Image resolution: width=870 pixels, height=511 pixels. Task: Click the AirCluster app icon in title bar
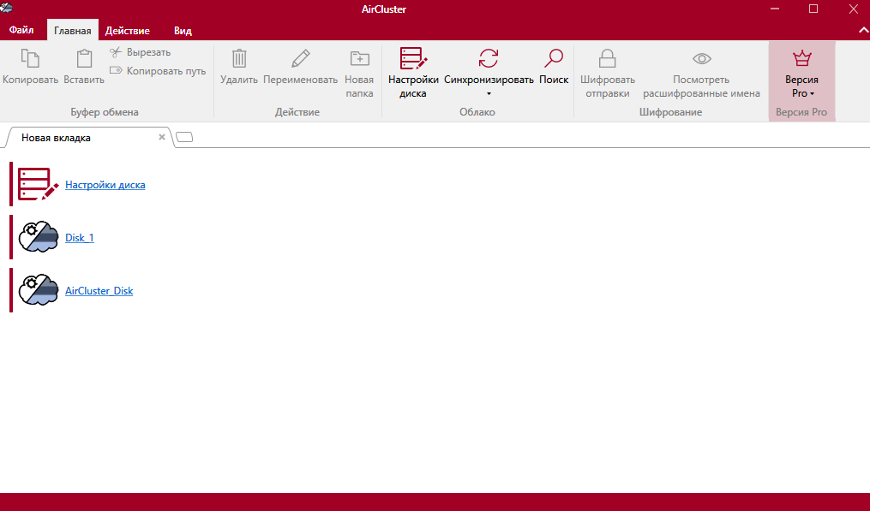point(7,8)
